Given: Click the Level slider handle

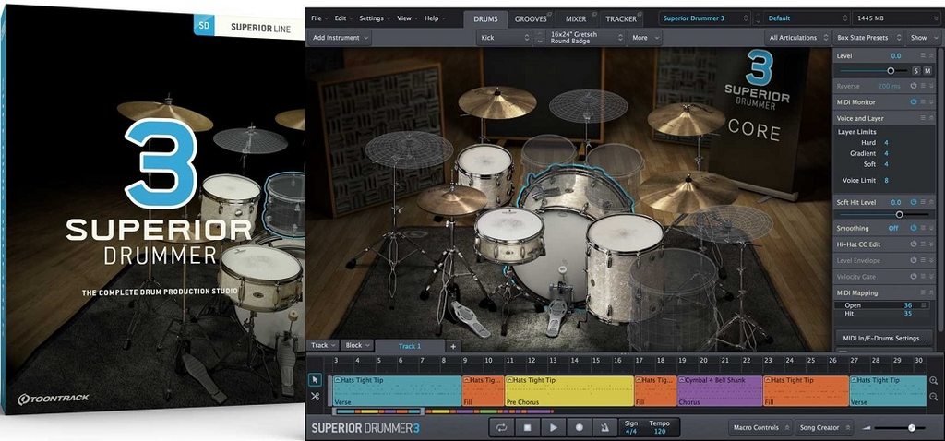Looking at the screenshot, I should click(x=891, y=70).
